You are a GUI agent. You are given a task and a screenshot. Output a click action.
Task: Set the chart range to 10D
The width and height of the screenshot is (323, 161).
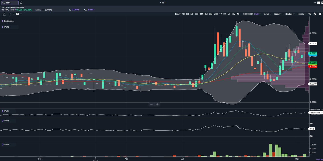[x=196, y=14]
